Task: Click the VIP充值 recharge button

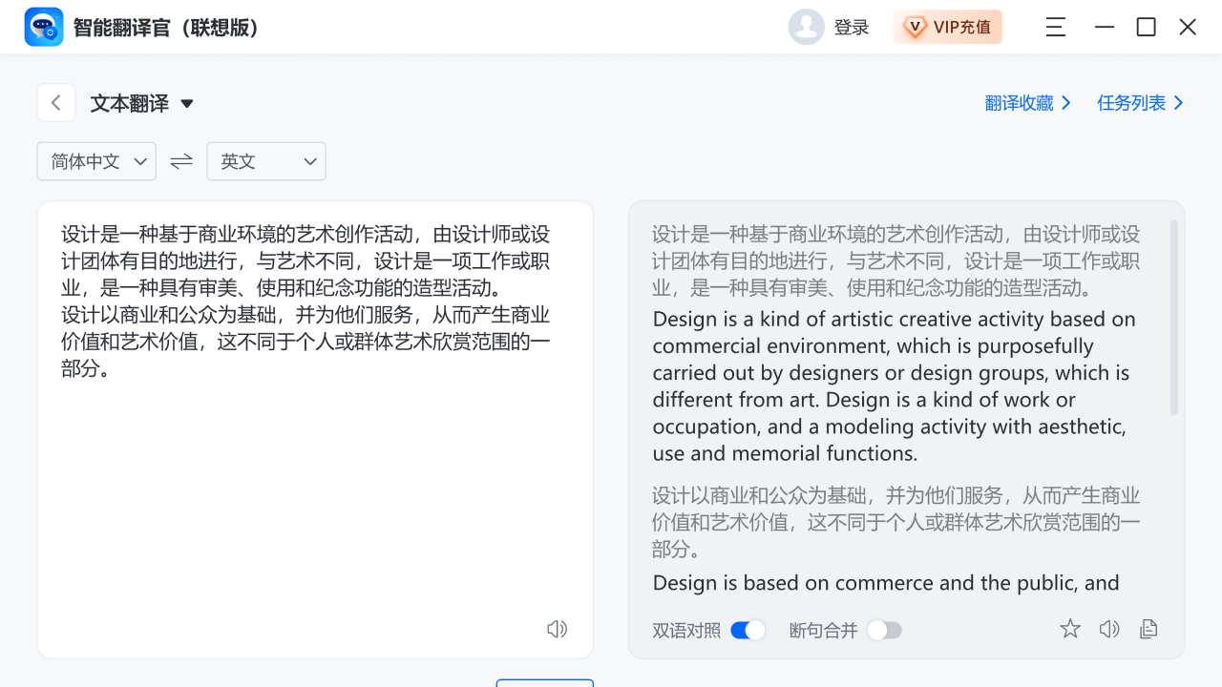Action: coord(947,27)
